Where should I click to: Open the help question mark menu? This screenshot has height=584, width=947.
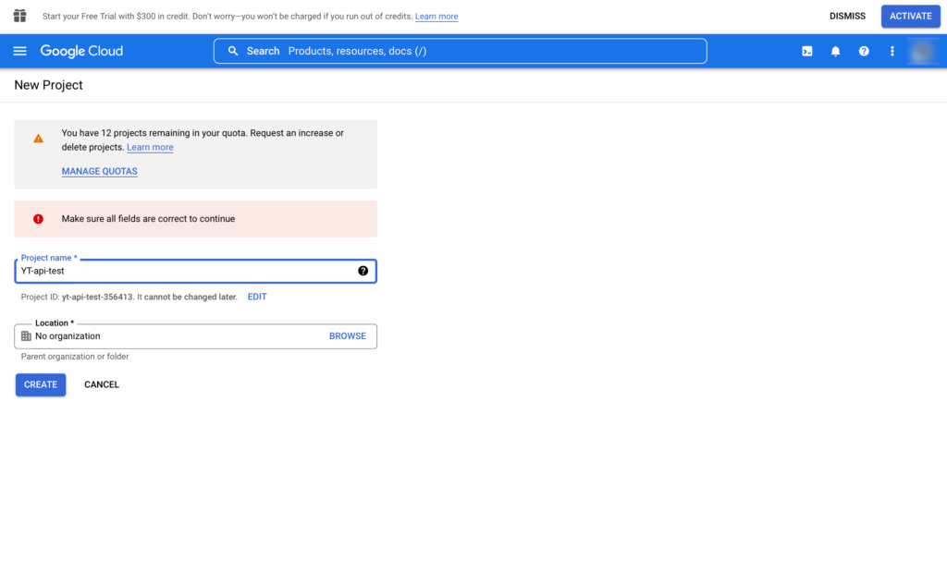(864, 52)
